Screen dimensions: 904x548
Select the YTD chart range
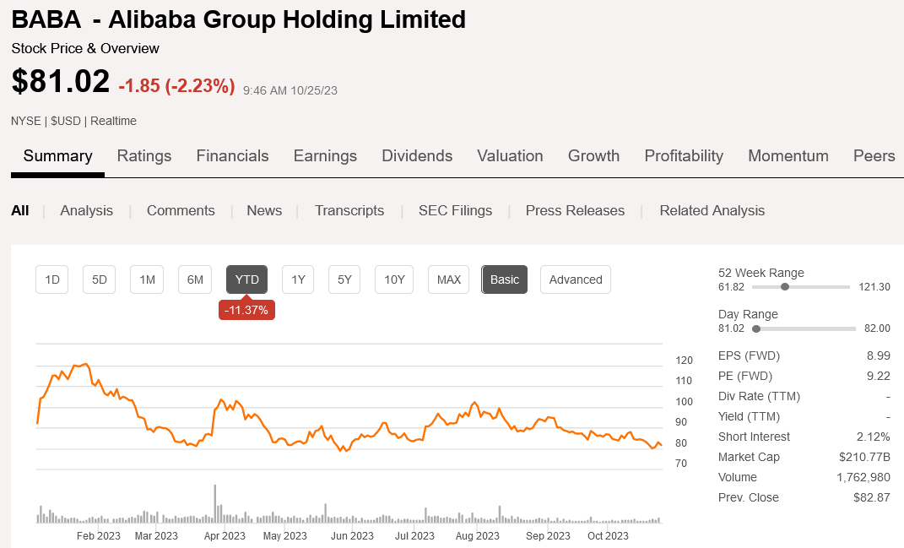(246, 279)
